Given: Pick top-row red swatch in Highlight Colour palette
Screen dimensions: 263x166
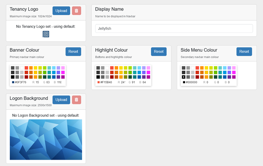Looking at the screenshot, I should click(x=112, y=68).
